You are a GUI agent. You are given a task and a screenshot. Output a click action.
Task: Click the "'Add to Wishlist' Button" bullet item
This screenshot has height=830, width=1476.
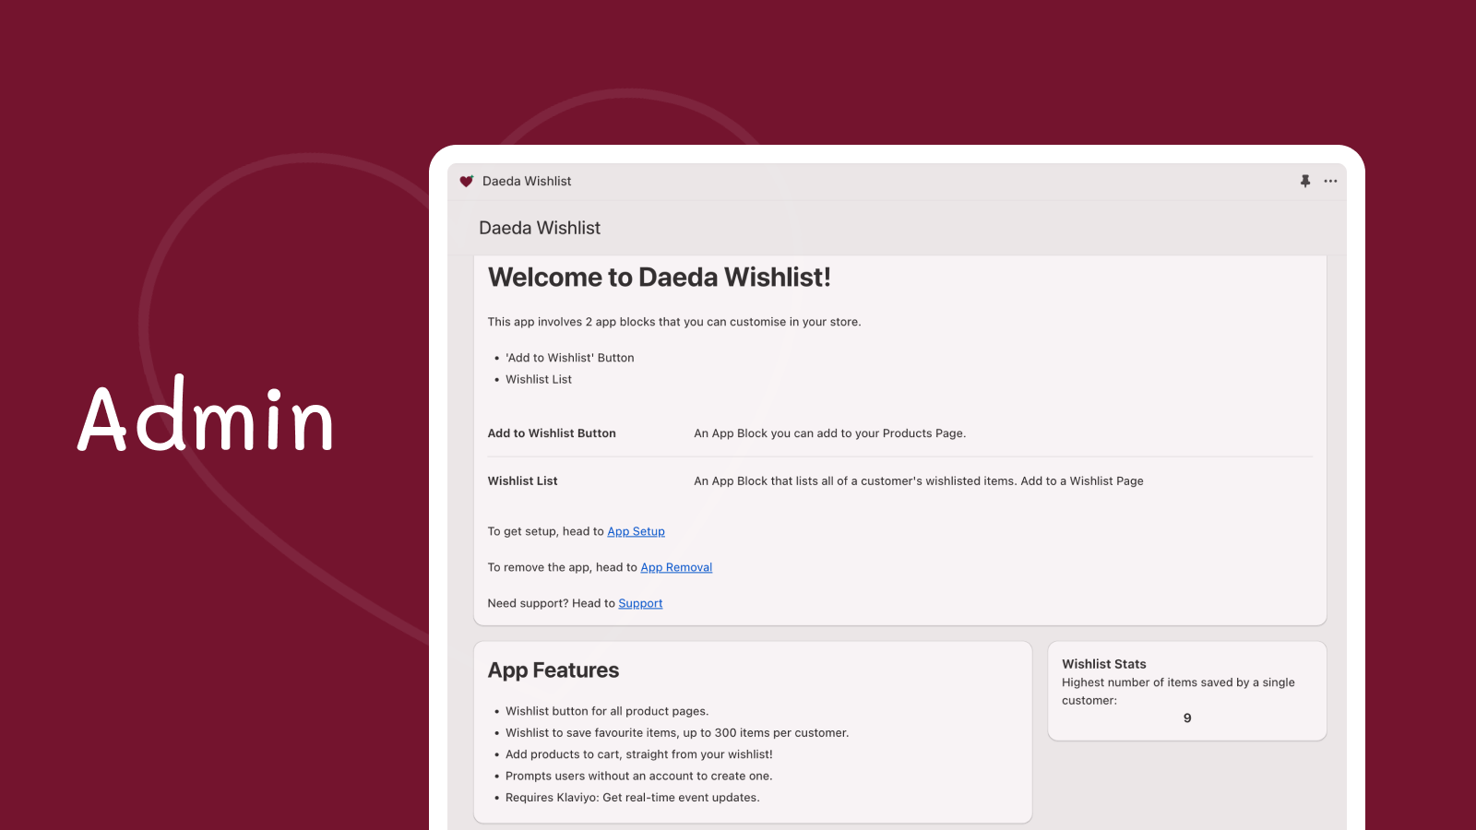tap(569, 358)
